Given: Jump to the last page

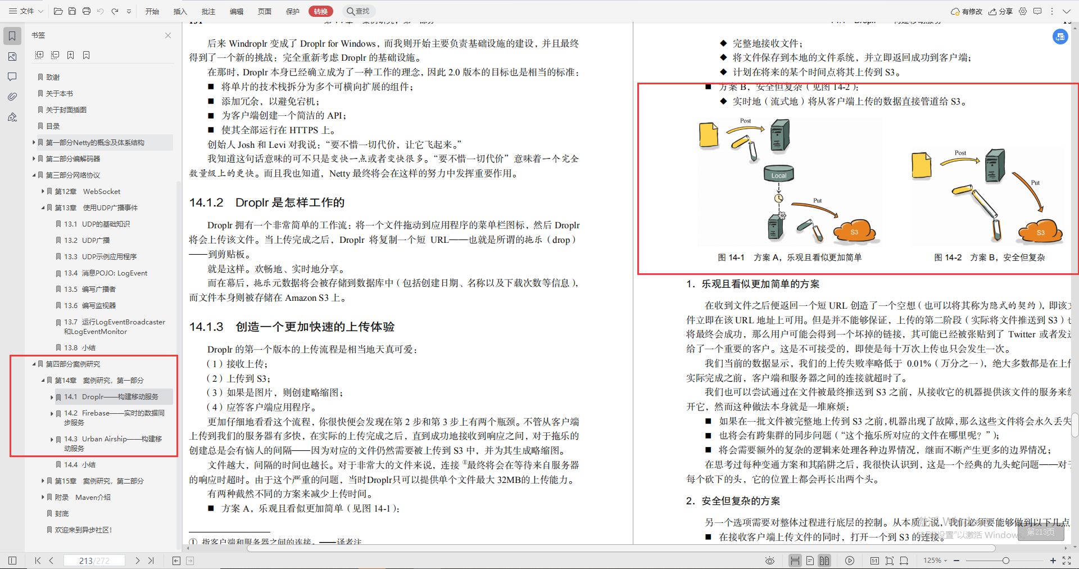Looking at the screenshot, I should point(151,561).
